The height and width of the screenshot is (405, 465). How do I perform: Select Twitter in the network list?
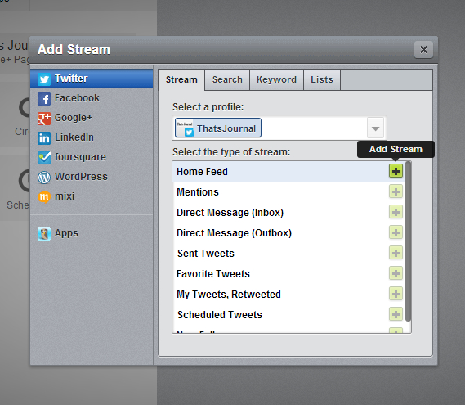coord(92,79)
